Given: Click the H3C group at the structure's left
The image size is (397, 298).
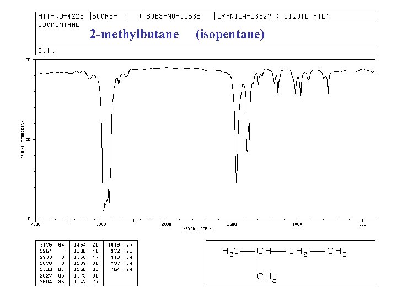Looking at the screenshot, I should coord(230,252).
